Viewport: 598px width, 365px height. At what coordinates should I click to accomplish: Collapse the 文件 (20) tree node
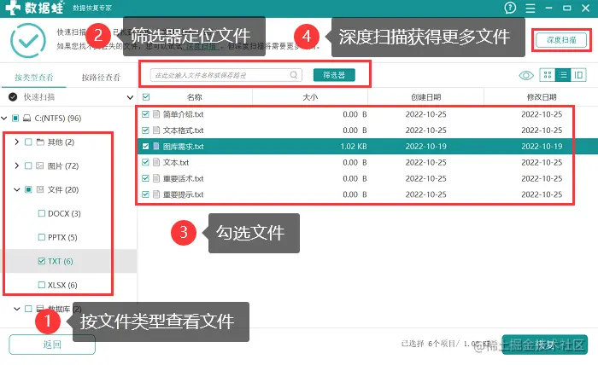point(17,189)
